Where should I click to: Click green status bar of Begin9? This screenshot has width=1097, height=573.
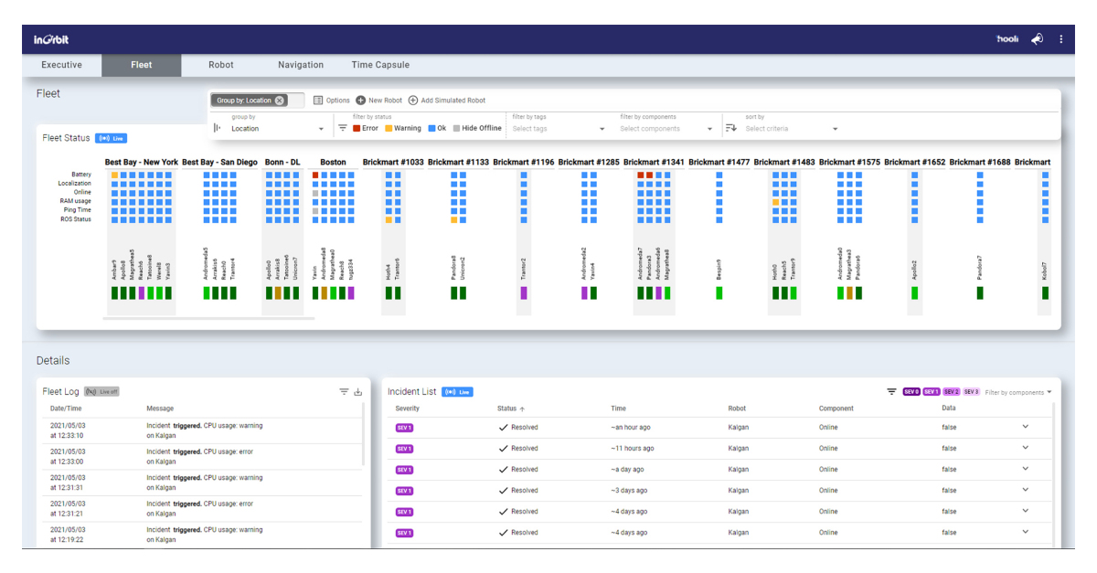click(719, 293)
